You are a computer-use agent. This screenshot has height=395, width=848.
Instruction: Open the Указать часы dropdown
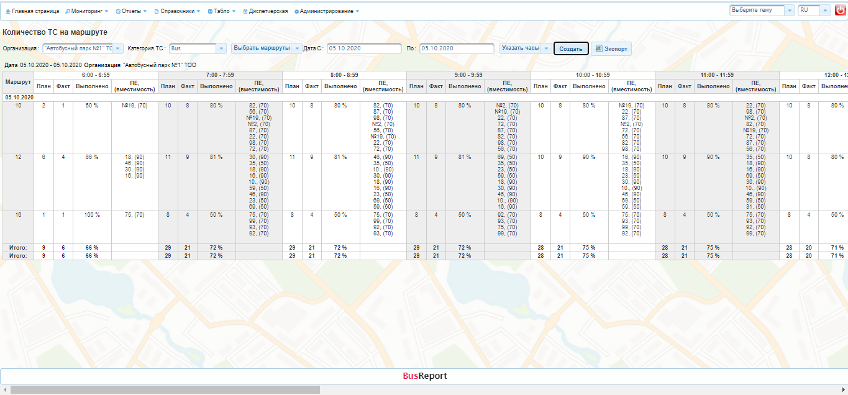click(x=525, y=48)
